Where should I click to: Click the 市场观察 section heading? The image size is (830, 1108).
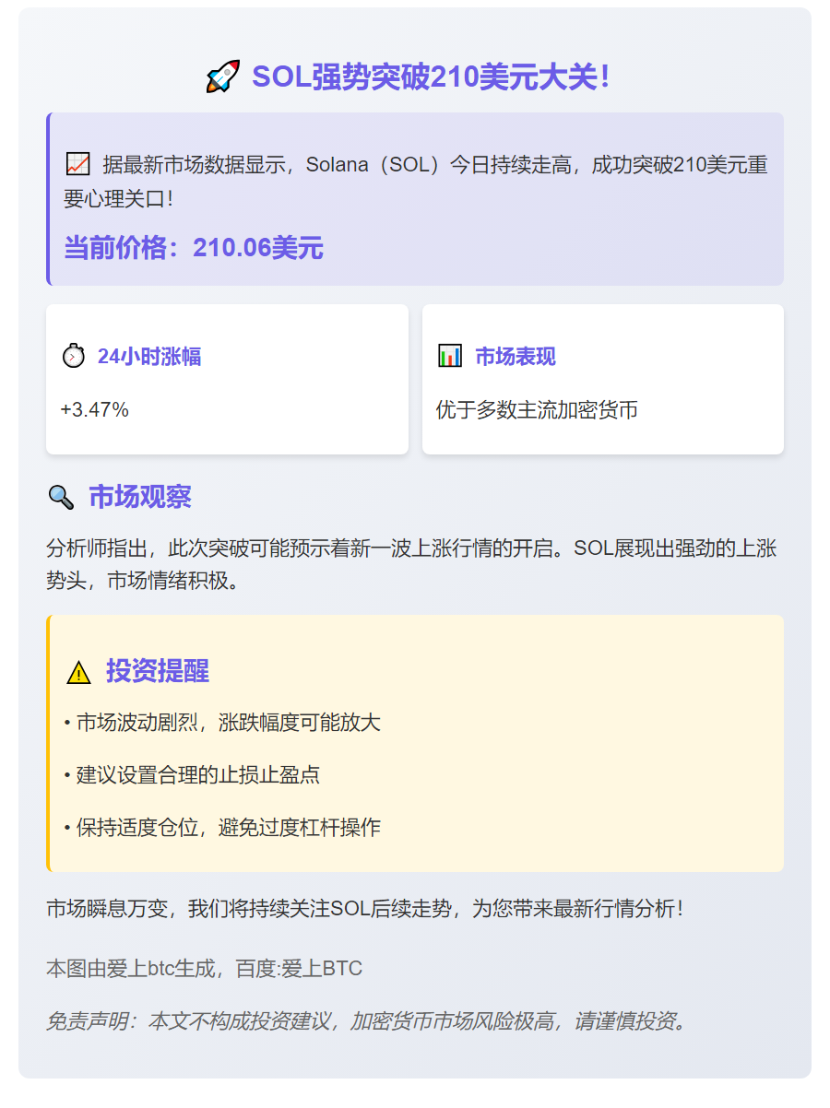(140, 497)
